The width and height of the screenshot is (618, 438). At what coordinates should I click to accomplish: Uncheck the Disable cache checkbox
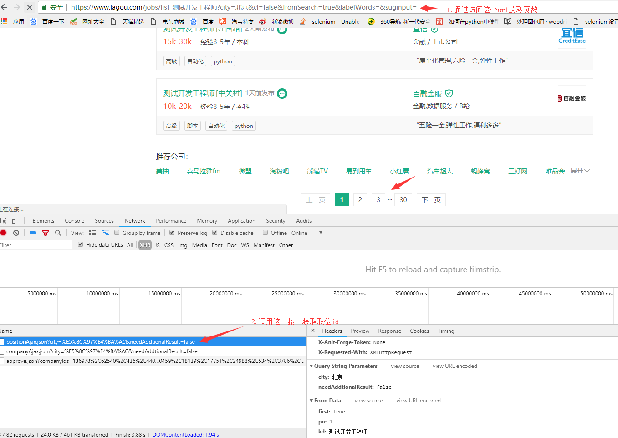(x=215, y=233)
